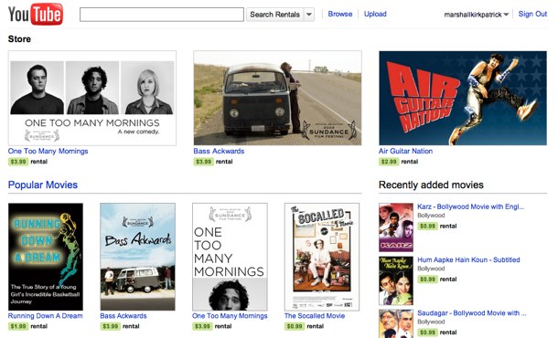Click the $1.99 Running Down A Dream price badge
The image size is (558, 338).
pos(18,326)
